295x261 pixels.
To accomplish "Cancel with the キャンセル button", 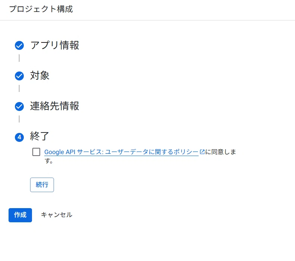I will pos(57,215).
